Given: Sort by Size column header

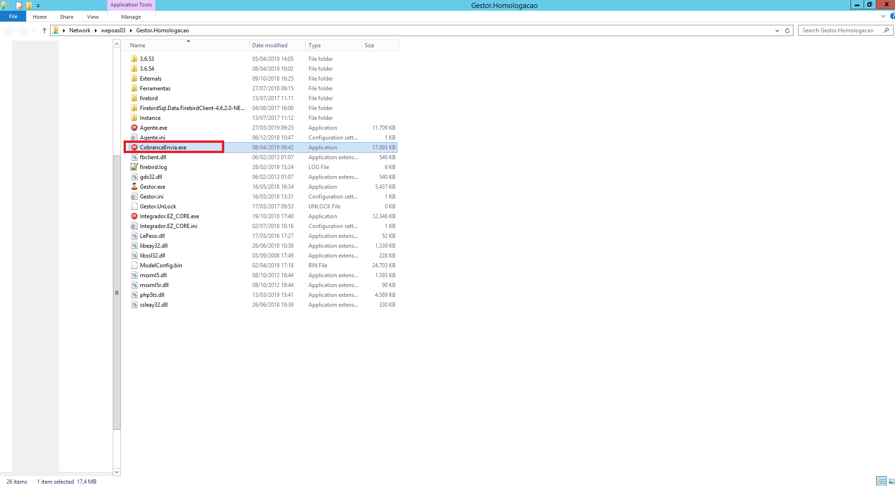Looking at the screenshot, I should click(380, 45).
